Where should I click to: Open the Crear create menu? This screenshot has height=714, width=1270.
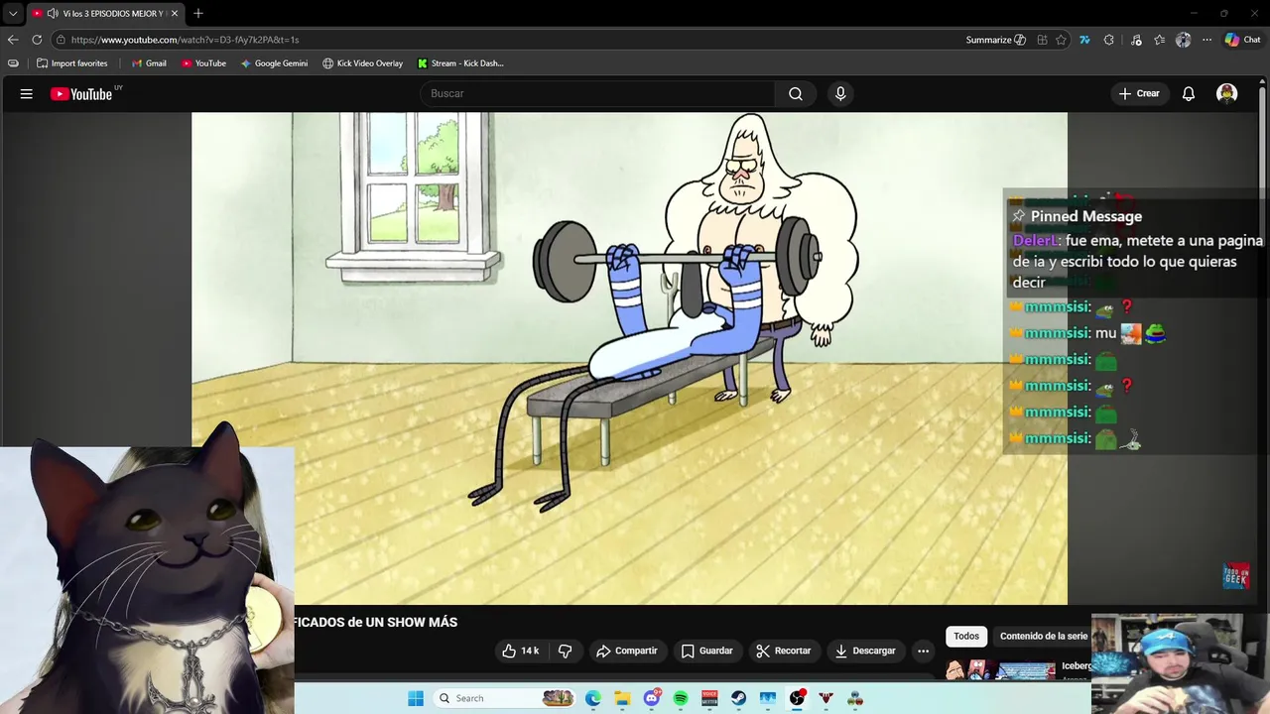[1139, 93]
